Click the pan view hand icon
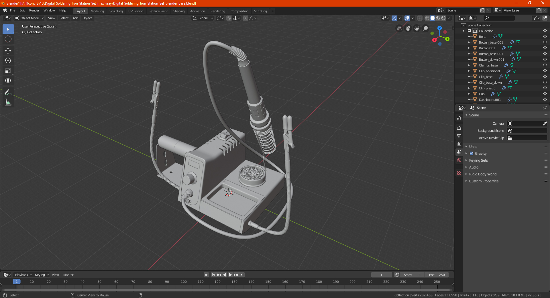 coord(417,28)
